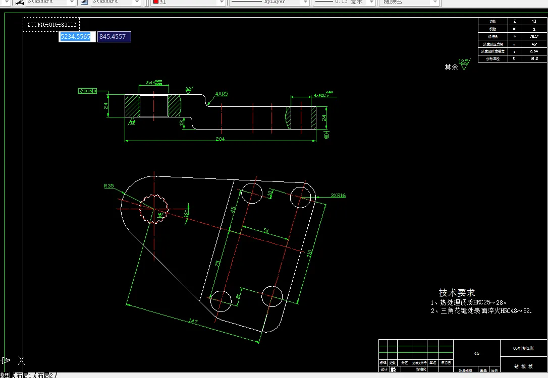Screen dimensions: 548x378
Task: Click the 5234.5565 coordinate input field
Action: tap(77, 37)
